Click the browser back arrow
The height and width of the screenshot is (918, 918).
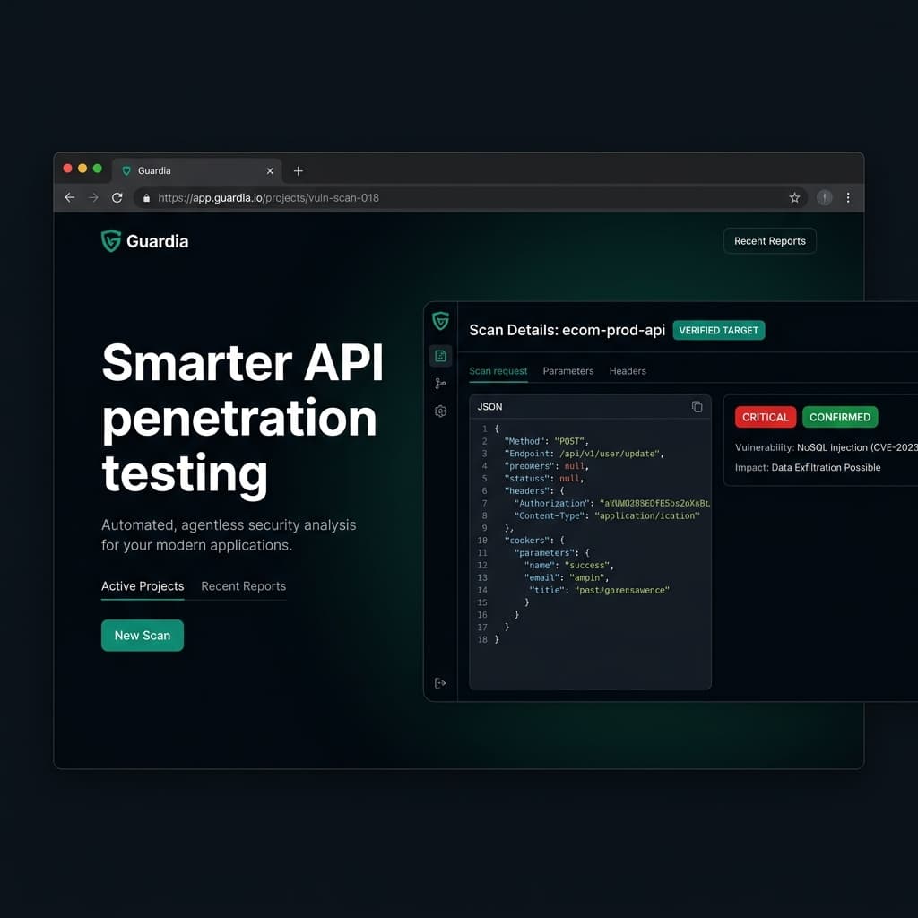(70, 198)
